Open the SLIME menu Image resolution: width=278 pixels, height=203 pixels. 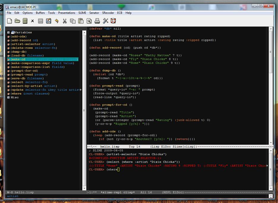82,13
